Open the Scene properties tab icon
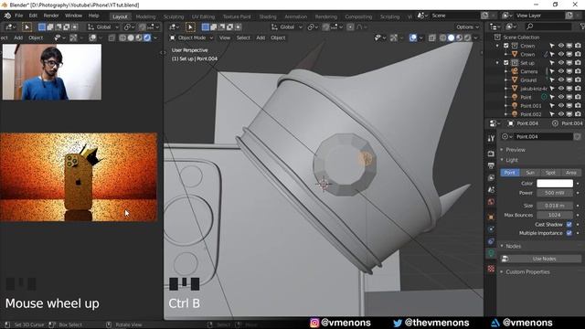The width and height of the screenshot is (585, 329). tap(491, 190)
